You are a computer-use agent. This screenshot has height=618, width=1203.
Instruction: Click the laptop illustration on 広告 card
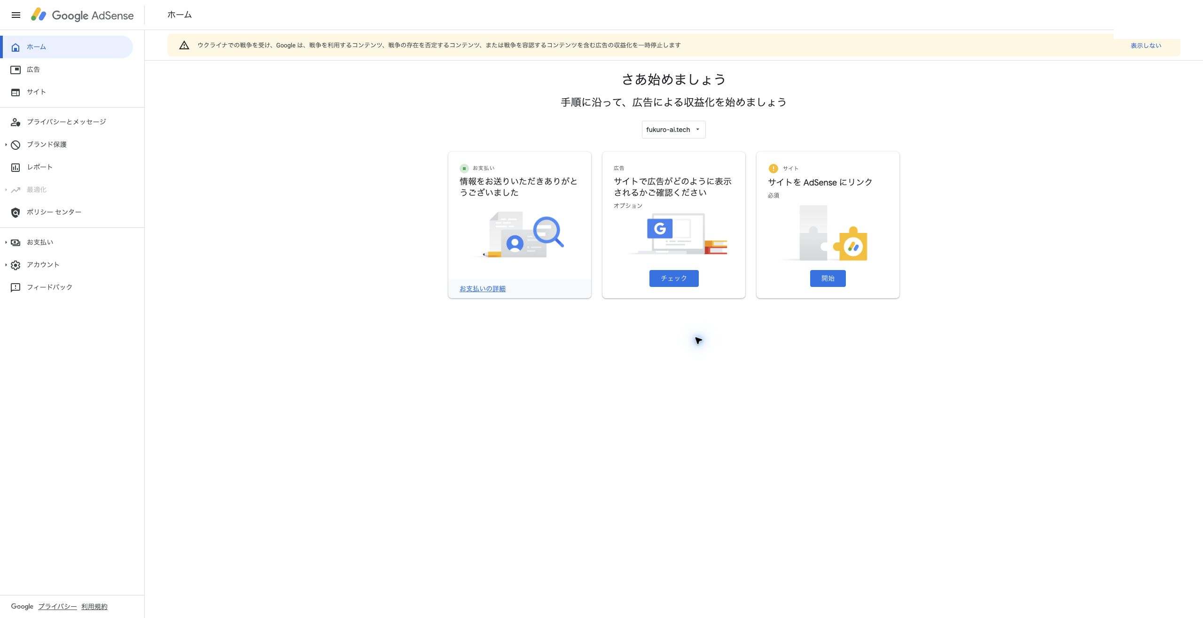[678, 233]
